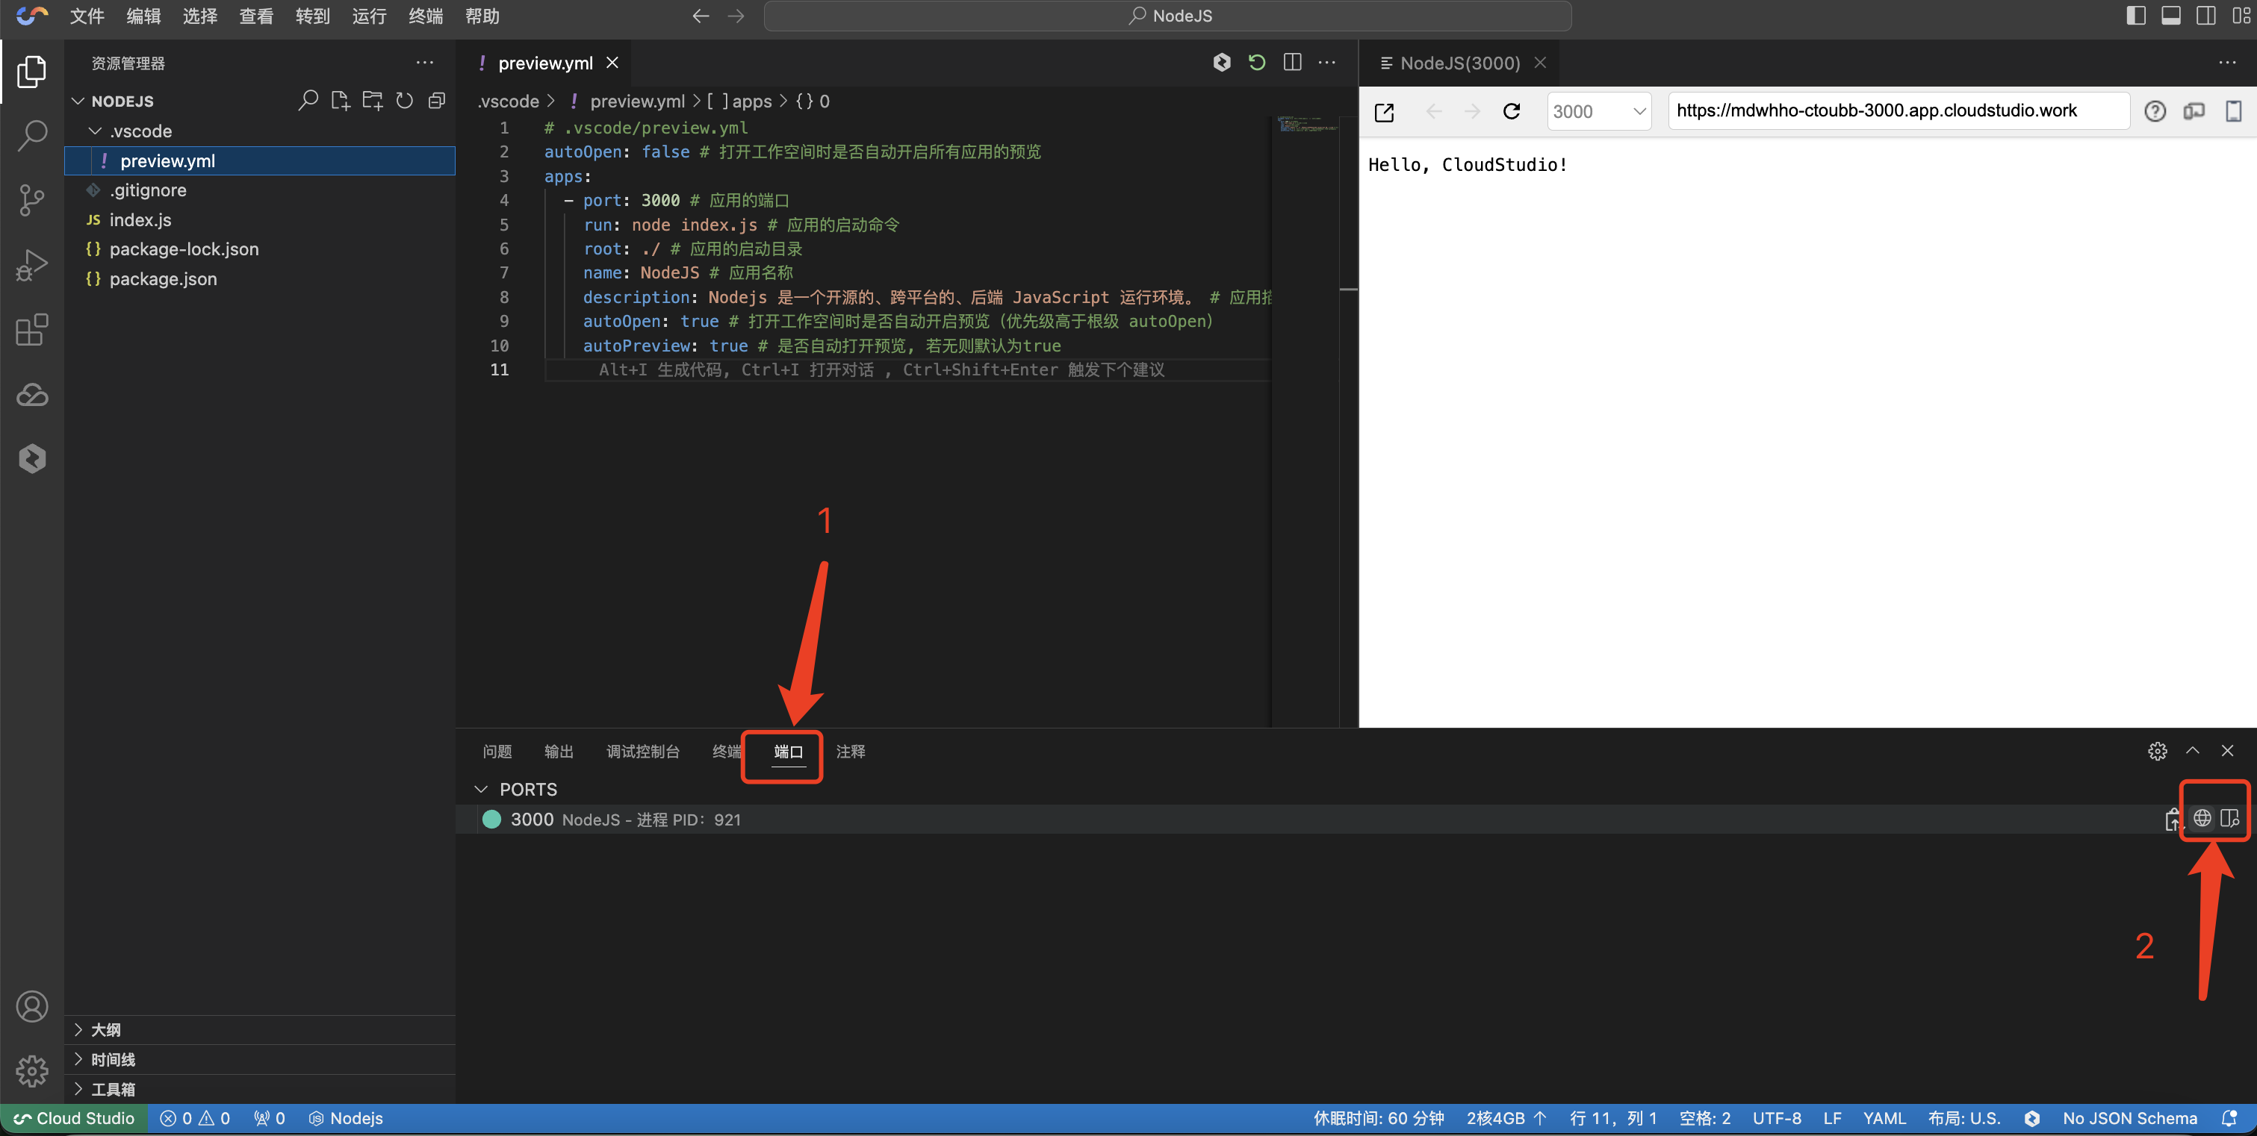The image size is (2257, 1136).
Task: Split the preview.yml editor to the right
Action: point(1291,62)
